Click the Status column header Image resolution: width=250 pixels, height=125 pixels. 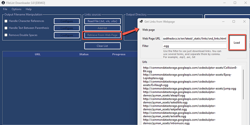[84, 54]
